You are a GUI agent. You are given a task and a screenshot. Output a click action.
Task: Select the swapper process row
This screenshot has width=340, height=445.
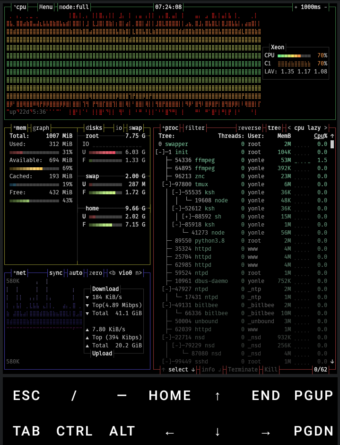click(x=243, y=144)
